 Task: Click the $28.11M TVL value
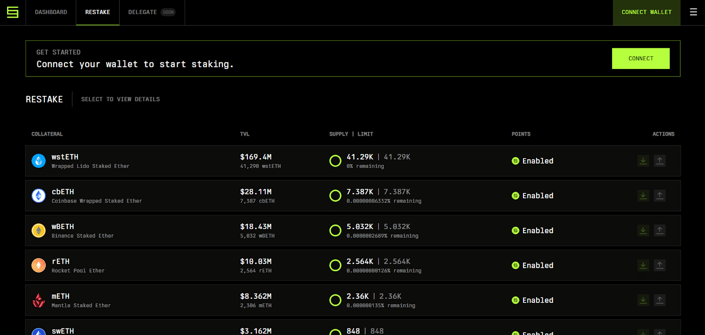256,192
